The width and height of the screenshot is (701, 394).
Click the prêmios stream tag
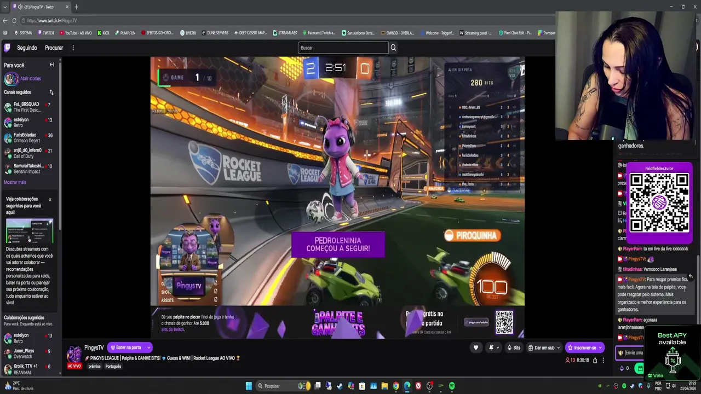[95, 366]
